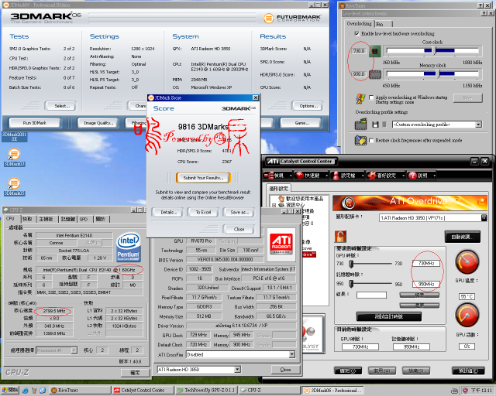Switch to the SPD tab in CPU-Z
Screen dimensions: 496x396
(84, 219)
